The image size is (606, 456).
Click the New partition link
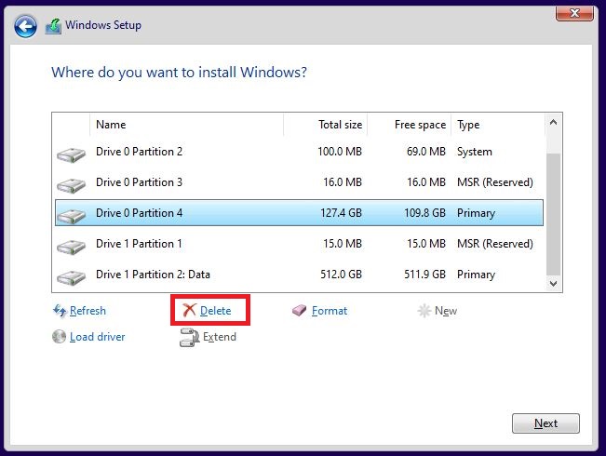click(446, 311)
